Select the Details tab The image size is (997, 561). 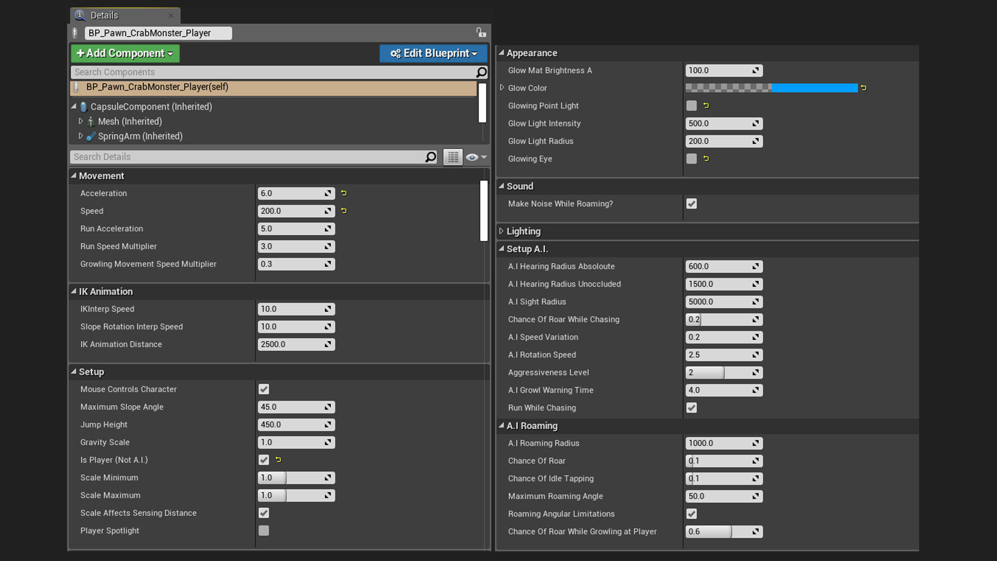(104, 16)
